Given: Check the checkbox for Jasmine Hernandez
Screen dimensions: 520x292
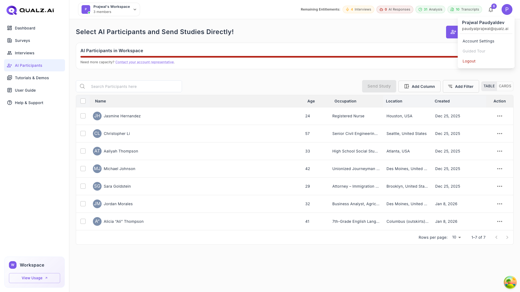Looking at the screenshot, I should 83,116.
